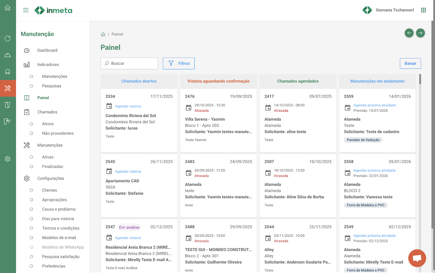Image resolution: width=435 pixels, height=273 pixels.
Task: Click the board vertical scrollbar thumb
Action: pyautogui.click(x=420, y=79)
